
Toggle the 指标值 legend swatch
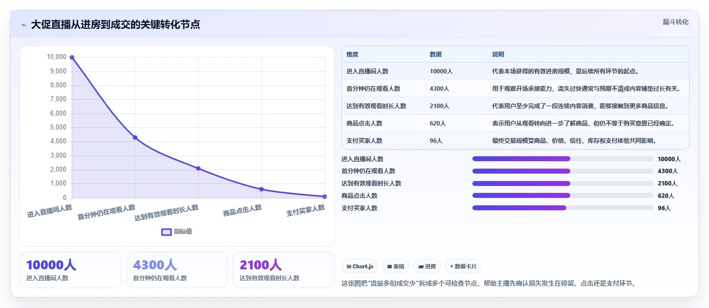coord(167,232)
